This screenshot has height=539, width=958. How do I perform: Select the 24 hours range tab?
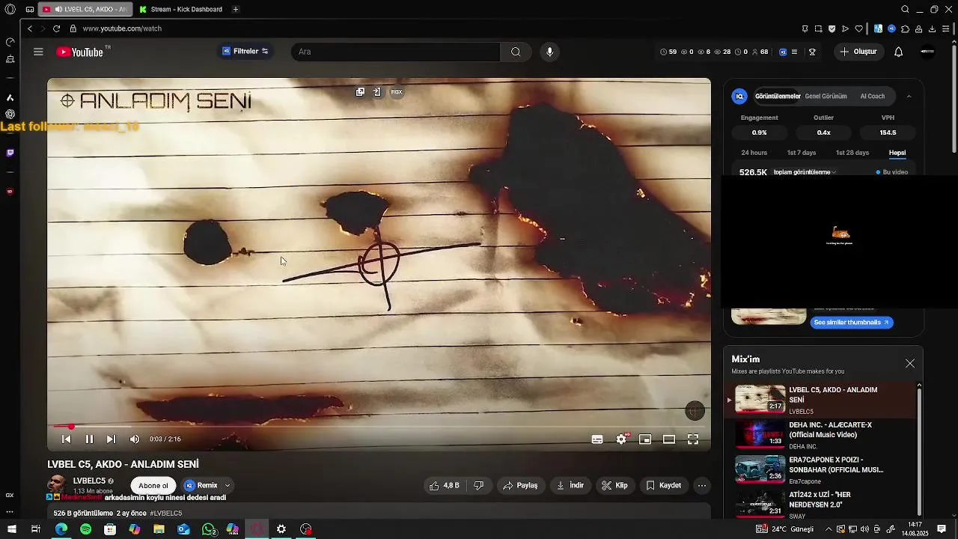coord(754,153)
